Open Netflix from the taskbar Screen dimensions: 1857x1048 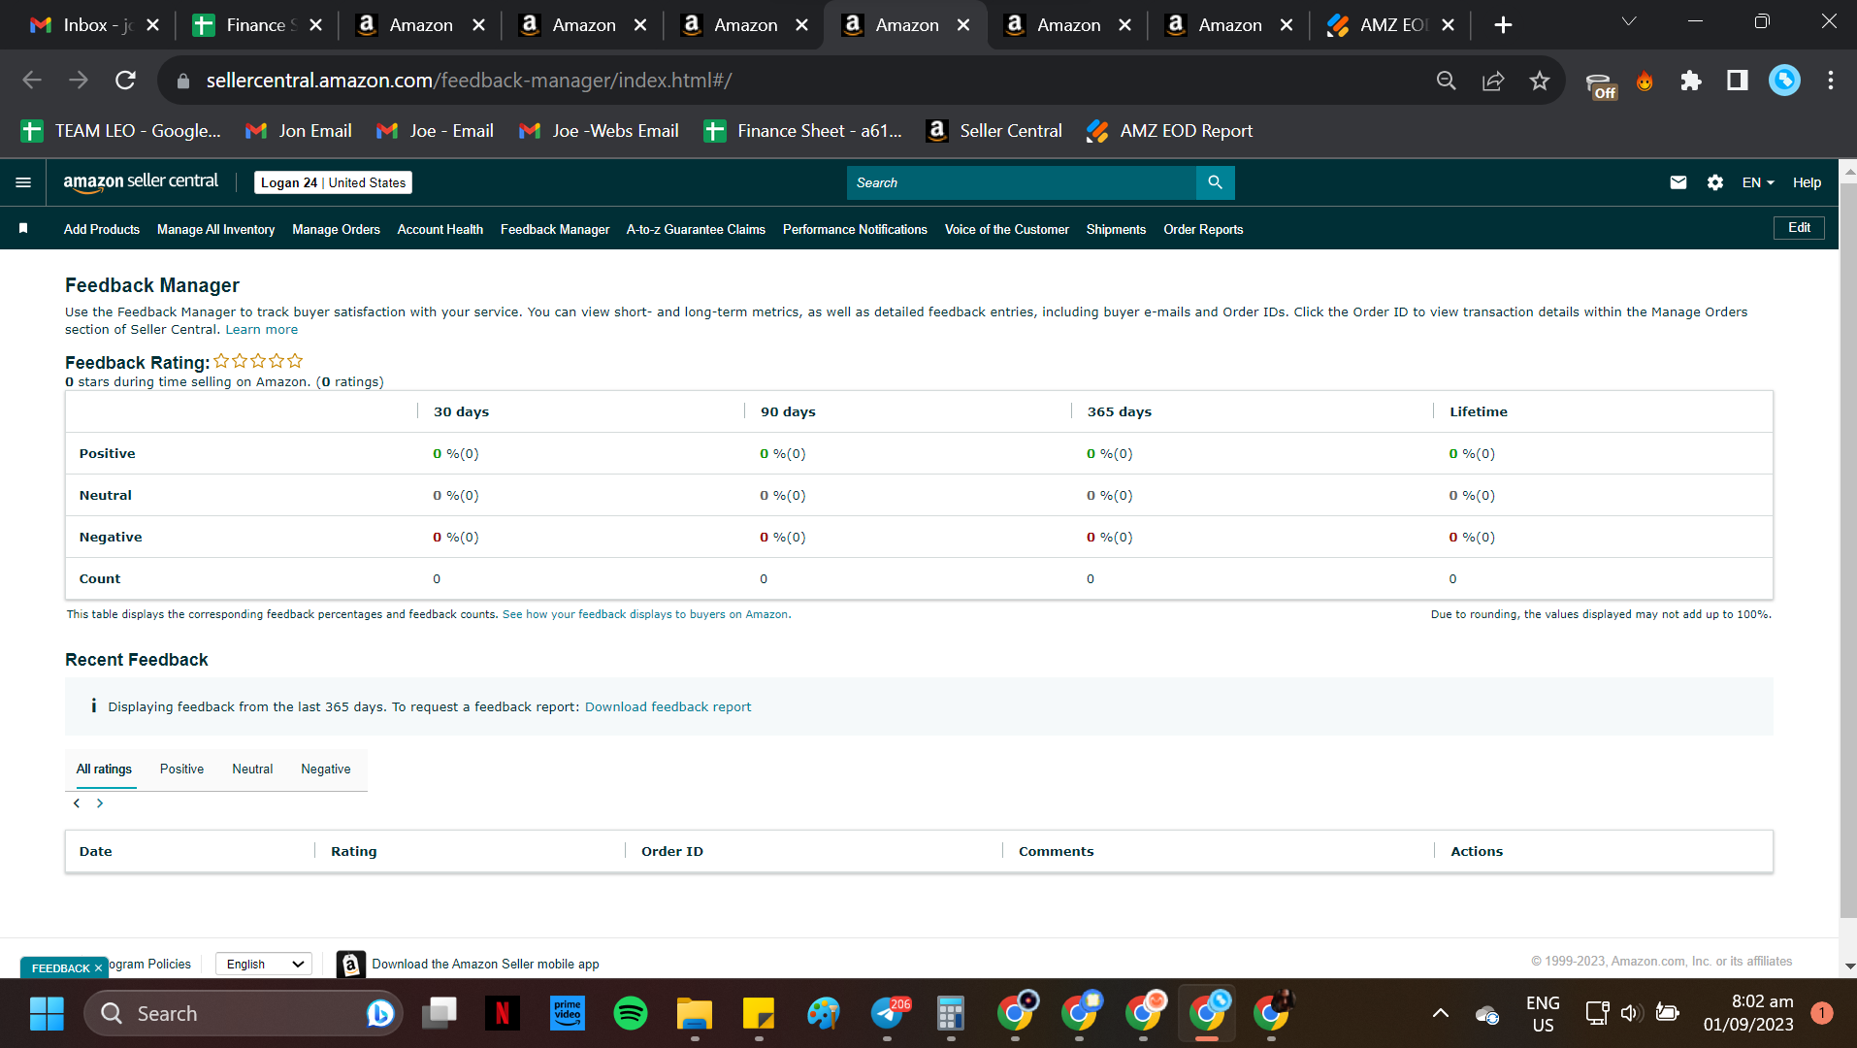[503, 1013]
